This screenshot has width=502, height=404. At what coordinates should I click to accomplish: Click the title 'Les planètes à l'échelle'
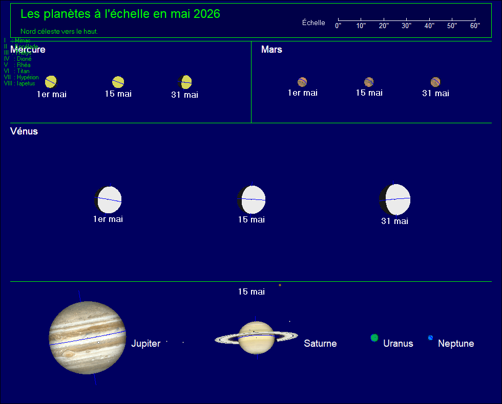(x=86, y=14)
